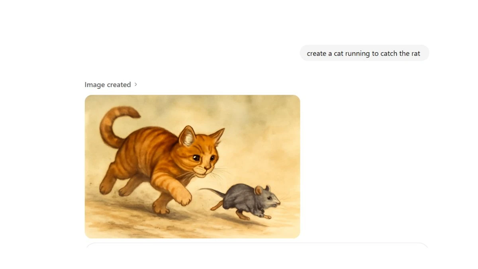Click the orange cat's face in the image
The image size is (478, 269).
201,157
